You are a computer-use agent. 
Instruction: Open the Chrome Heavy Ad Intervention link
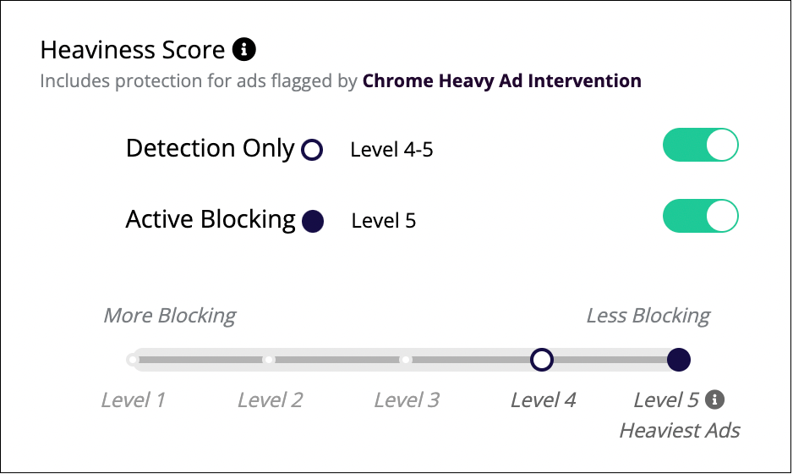[x=501, y=81]
